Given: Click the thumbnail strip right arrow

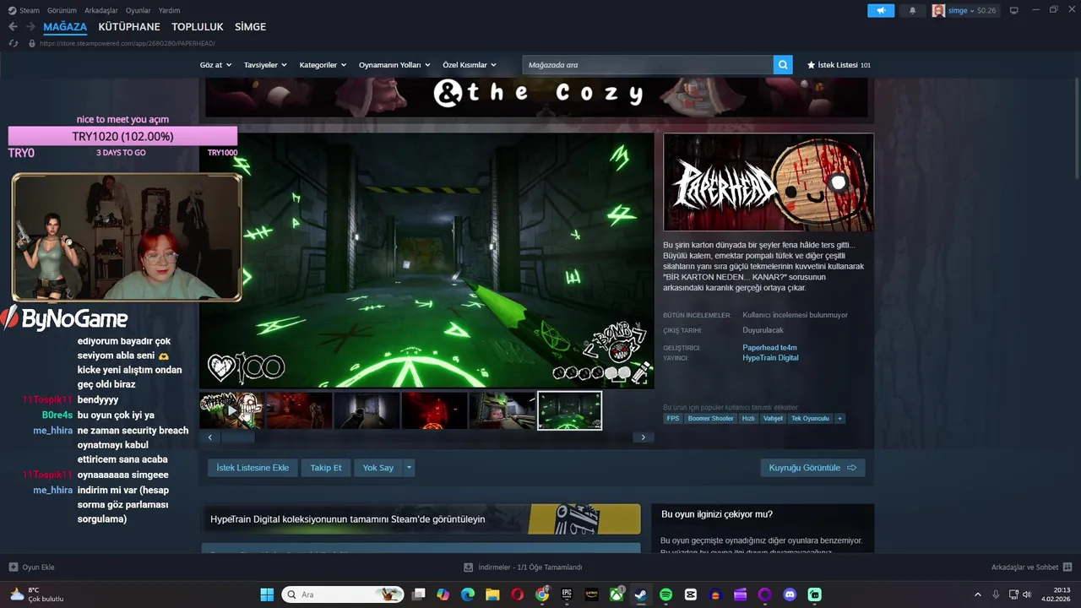Looking at the screenshot, I should point(644,437).
